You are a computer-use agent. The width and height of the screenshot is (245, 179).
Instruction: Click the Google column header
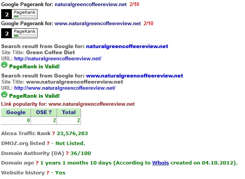pos(16,112)
